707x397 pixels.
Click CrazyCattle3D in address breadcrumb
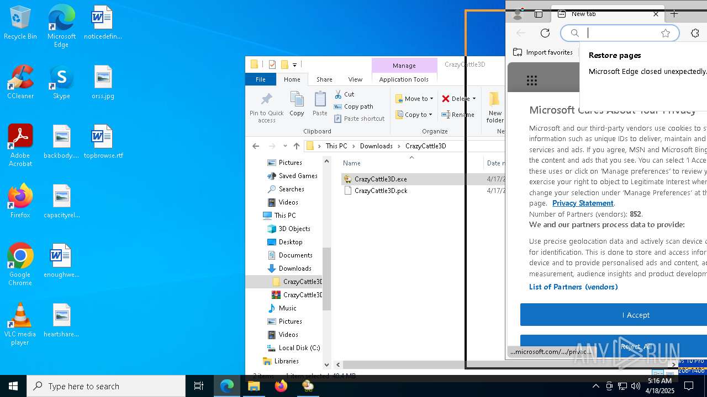pos(425,146)
